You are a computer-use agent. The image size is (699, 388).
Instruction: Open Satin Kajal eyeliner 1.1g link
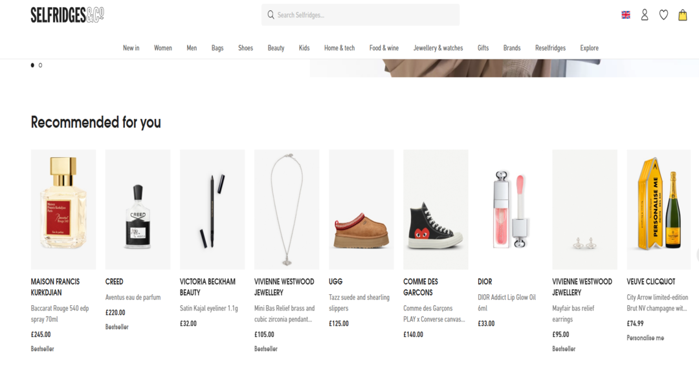tap(208, 308)
